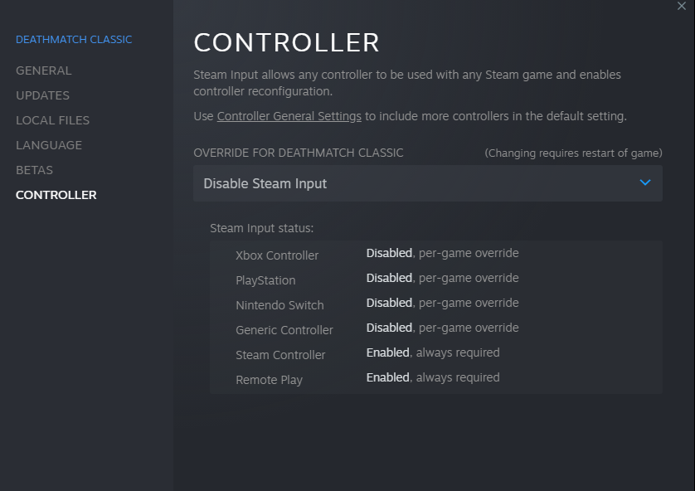This screenshot has width=695, height=491.
Task: Close the game properties window
Action: tap(682, 7)
